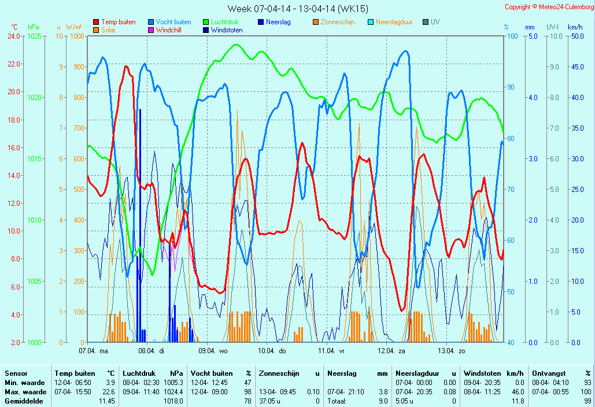Click the 13.04. zo date on axis
The width and height of the screenshot is (595, 407).
[451, 351]
